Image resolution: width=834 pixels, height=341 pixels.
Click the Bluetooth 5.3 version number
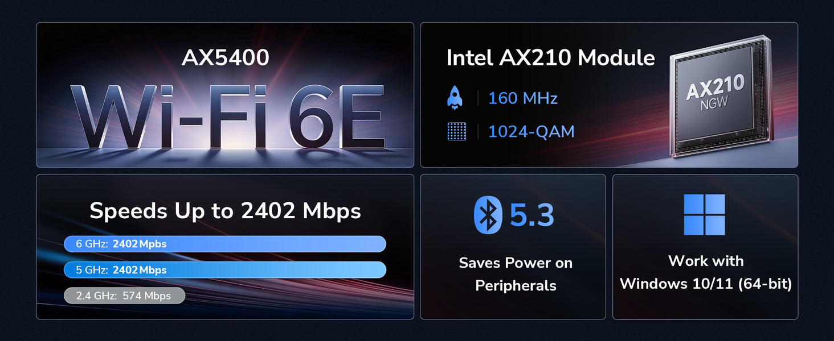532,215
